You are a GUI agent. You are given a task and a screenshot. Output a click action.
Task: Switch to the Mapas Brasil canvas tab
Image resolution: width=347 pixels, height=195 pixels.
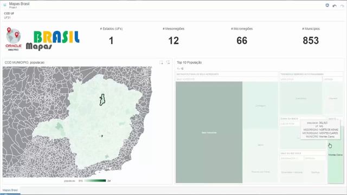pyautogui.click(x=10, y=190)
